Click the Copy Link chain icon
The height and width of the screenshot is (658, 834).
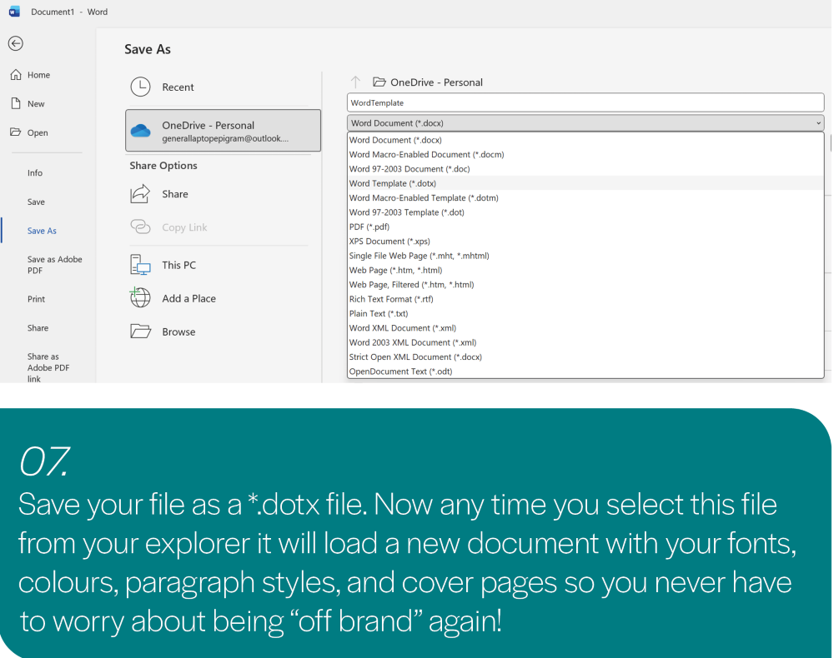point(140,227)
